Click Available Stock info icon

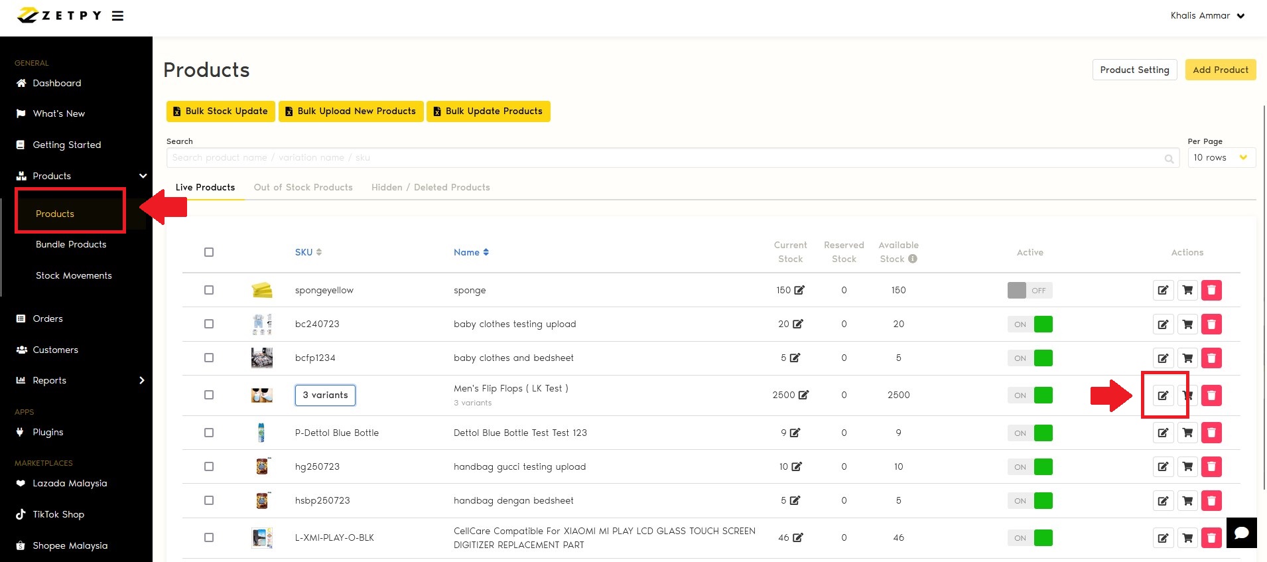tap(913, 259)
